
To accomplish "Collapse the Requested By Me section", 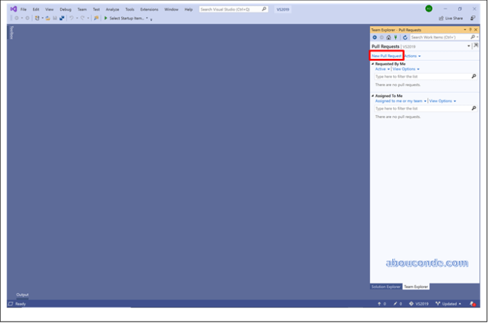I will [x=373, y=64].
